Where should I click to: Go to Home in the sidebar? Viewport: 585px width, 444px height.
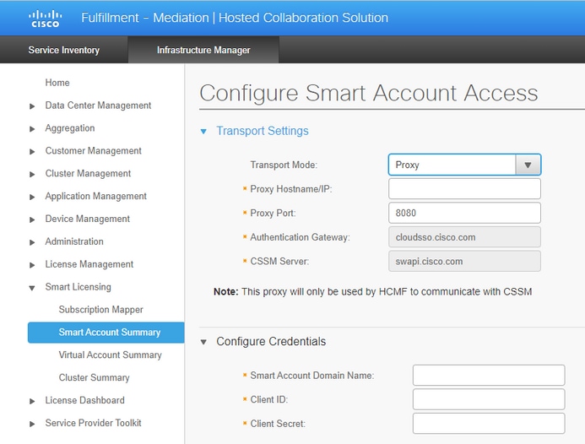pyautogui.click(x=57, y=83)
